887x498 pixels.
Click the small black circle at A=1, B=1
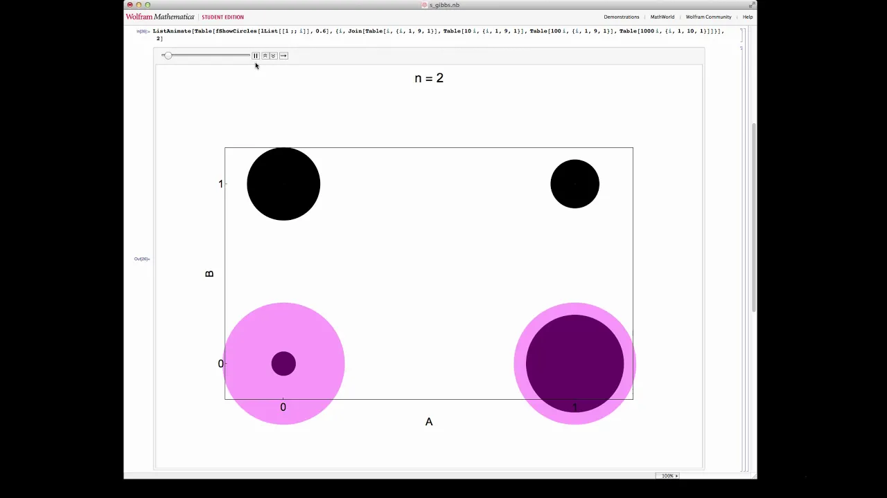tap(574, 184)
